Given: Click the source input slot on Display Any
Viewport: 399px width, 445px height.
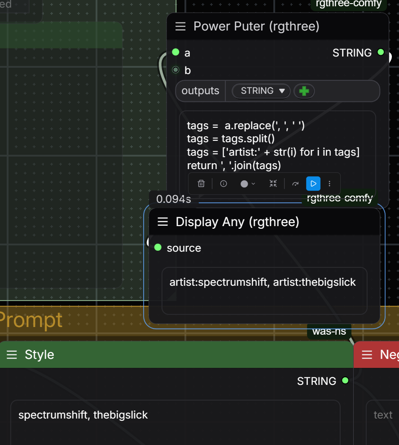Looking at the screenshot, I should click(x=158, y=248).
